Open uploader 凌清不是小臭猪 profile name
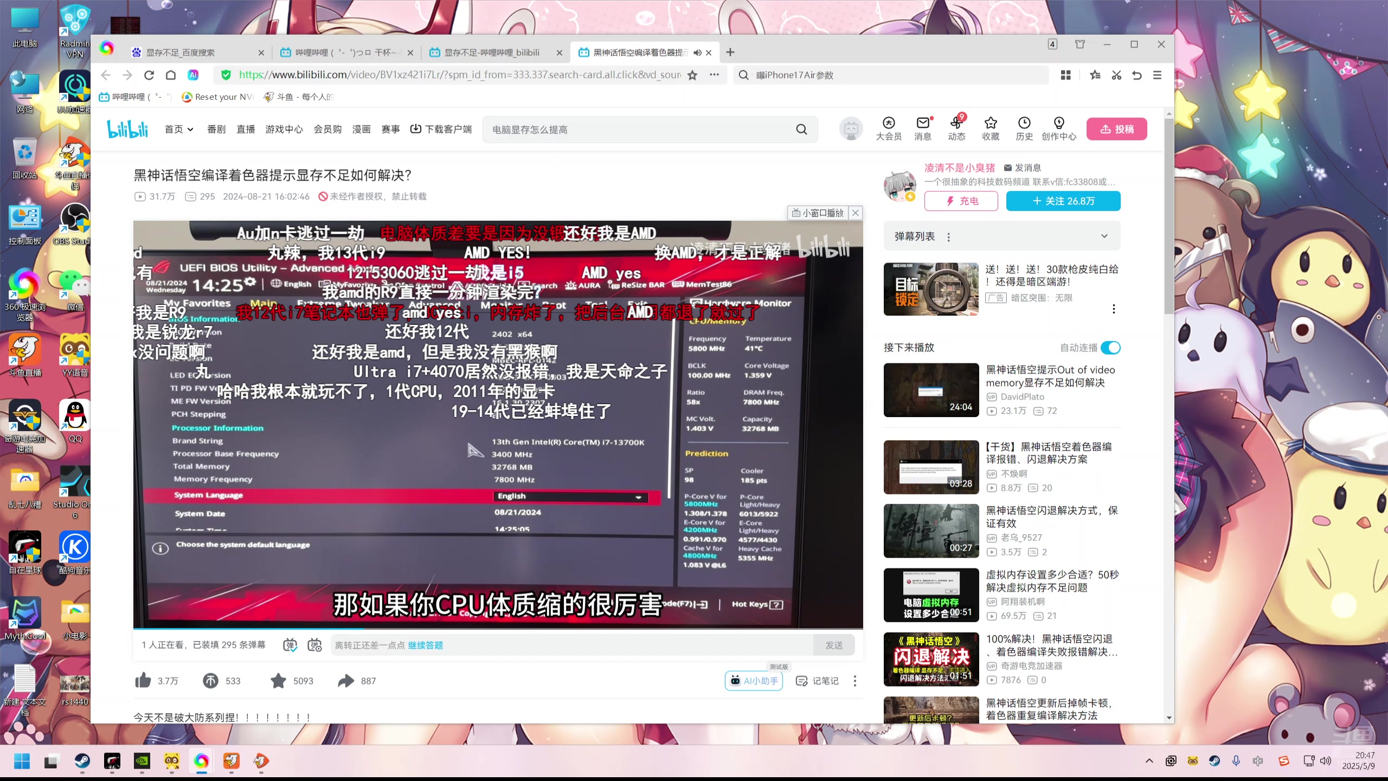 point(960,168)
